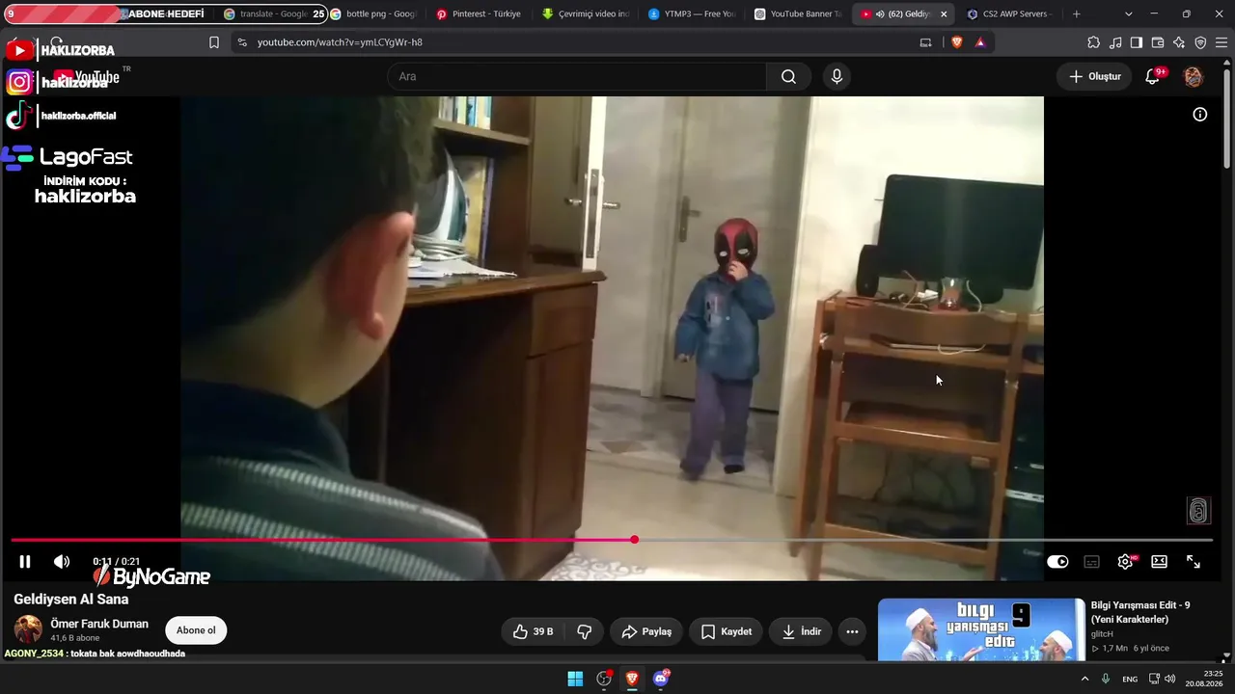Toggle the browser sidebar panel
The image size is (1235, 694).
(1137, 42)
